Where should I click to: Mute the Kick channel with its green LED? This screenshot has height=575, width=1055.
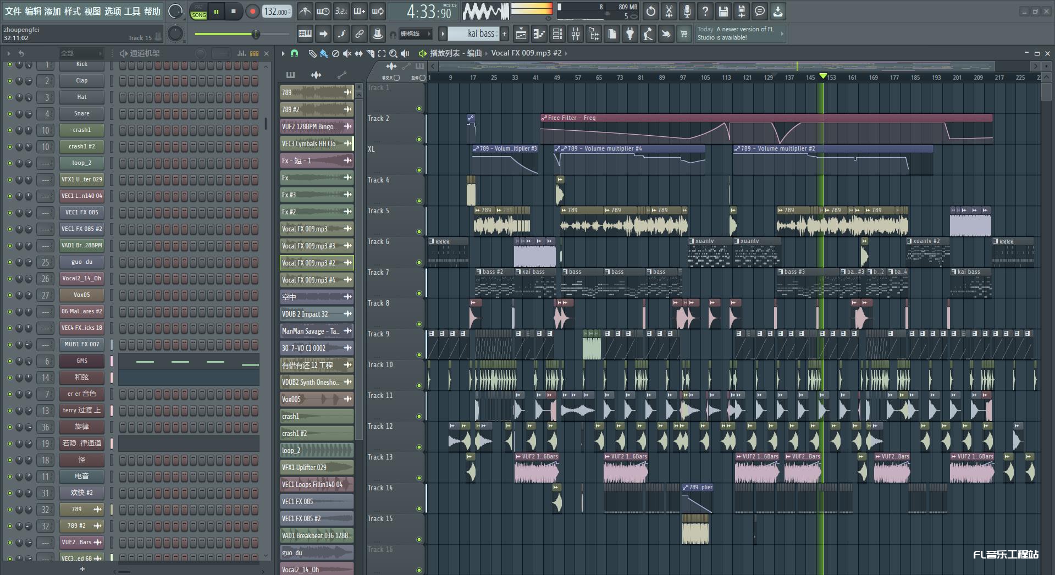click(x=9, y=64)
